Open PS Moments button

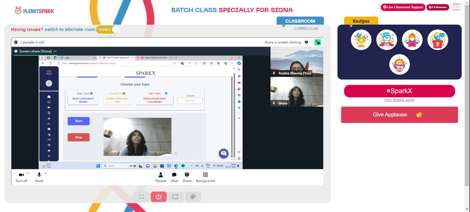438,7
